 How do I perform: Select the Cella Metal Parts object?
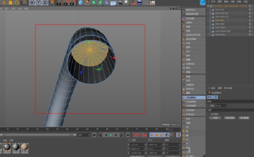223,31
